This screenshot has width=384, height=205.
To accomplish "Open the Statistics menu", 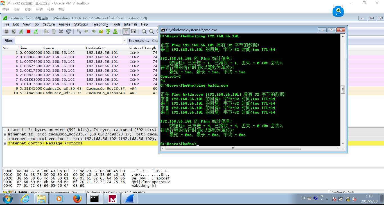I will point(81,24).
